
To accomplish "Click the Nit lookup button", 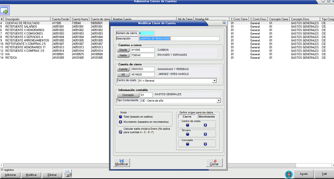I will click(x=123, y=75).
